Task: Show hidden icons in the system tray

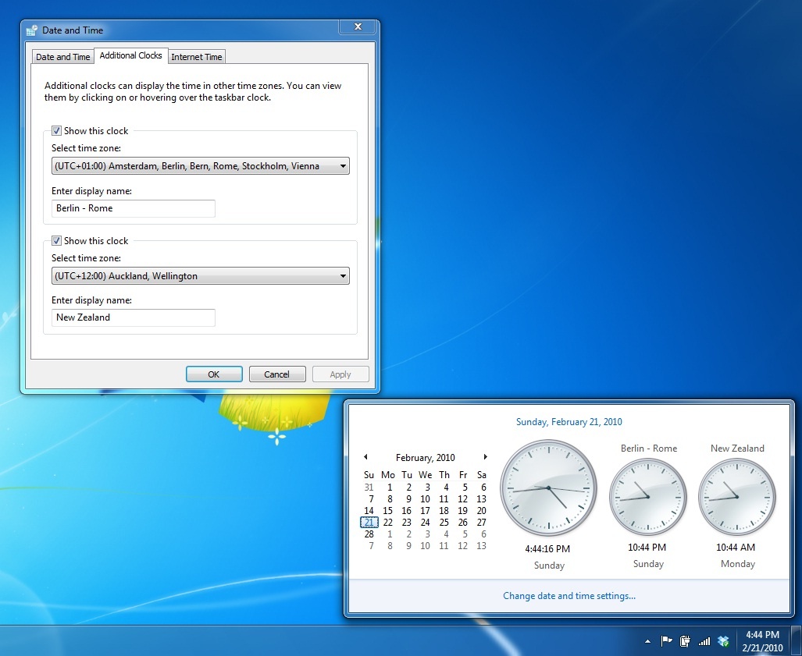Action: 647,641
